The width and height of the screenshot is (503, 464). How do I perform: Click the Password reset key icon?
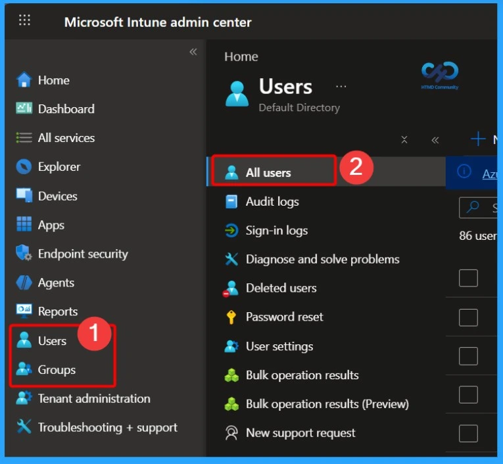coord(231,317)
